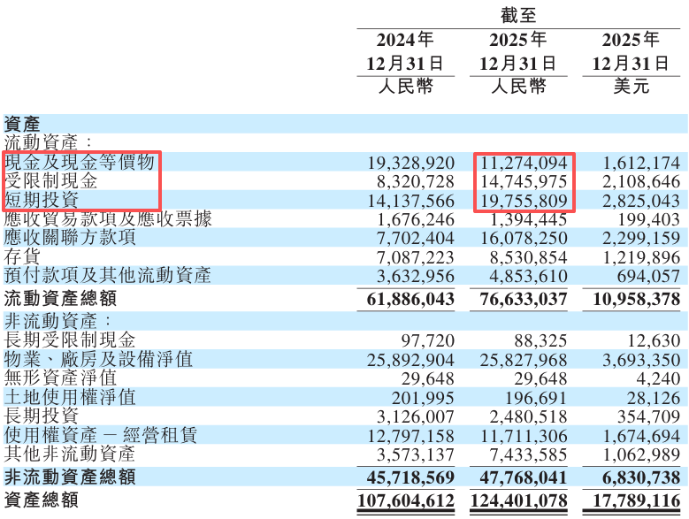Select the 19,755,809 short-term investment value
The height and width of the screenshot is (519, 689).
[x=523, y=201]
